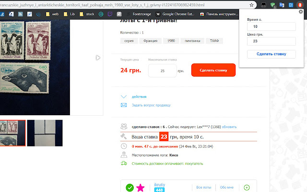307x192 pixels.
Task: Click the envelope icon
Action: coord(124,105)
